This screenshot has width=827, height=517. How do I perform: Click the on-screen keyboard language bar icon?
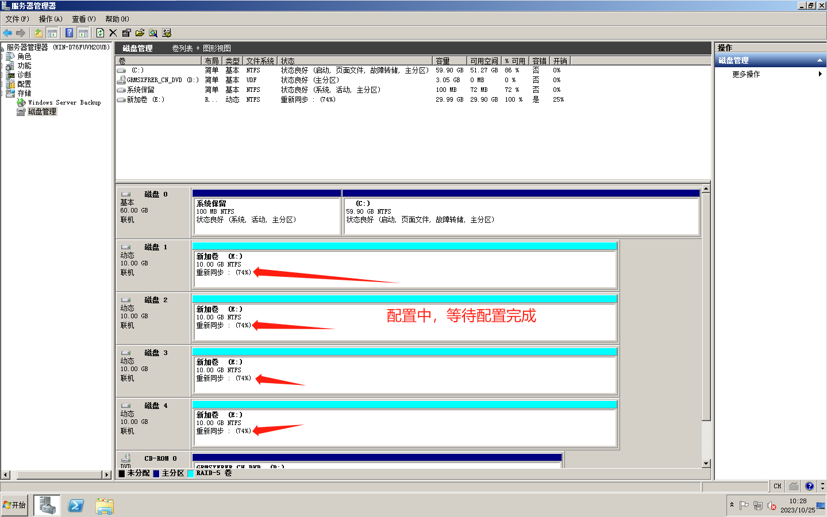click(794, 486)
